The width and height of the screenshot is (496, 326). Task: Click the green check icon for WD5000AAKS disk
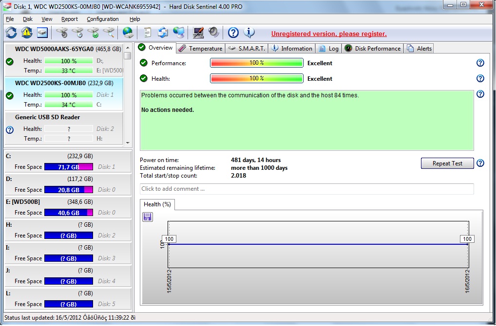[10, 61]
